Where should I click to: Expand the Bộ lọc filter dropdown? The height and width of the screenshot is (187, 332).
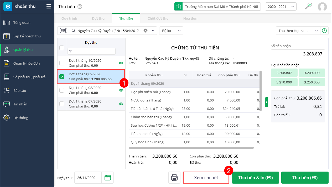171,31
